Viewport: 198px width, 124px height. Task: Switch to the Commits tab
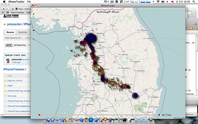[x=22, y=32]
